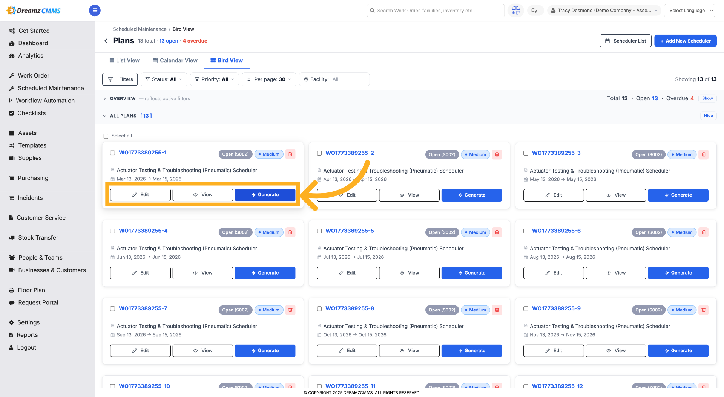Screen dimensions: 724x397
Task: Open the Status: All dropdown
Action: click(x=164, y=79)
